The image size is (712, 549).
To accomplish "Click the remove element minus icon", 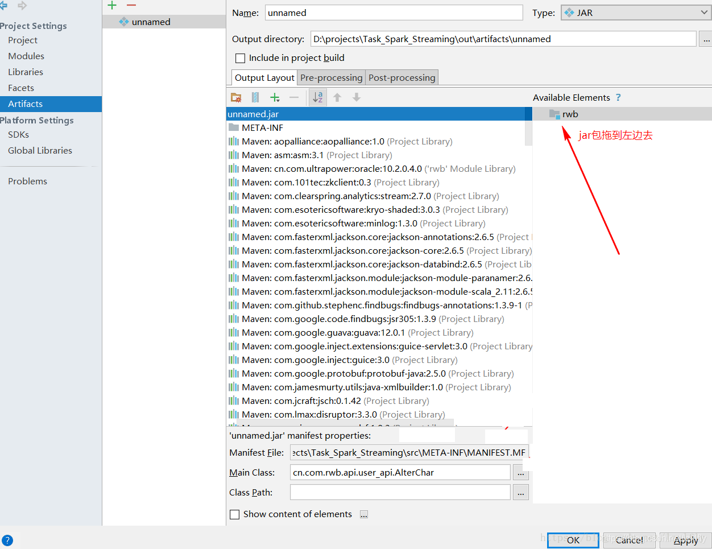I will pos(294,97).
